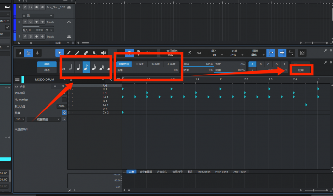Choose sixteenth note quantize value
The width and height of the screenshot is (333, 196).
point(94,67)
